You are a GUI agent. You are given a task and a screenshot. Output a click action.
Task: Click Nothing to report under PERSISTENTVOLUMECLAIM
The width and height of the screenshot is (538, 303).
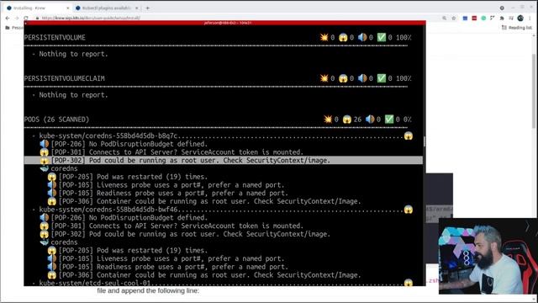point(73,95)
